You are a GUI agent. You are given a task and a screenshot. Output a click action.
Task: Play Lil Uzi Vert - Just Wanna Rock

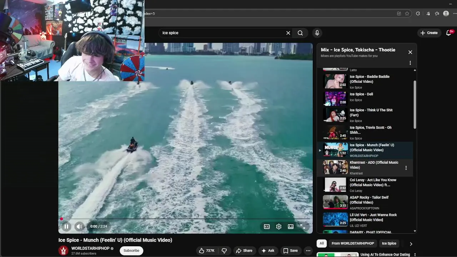(x=366, y=220)
